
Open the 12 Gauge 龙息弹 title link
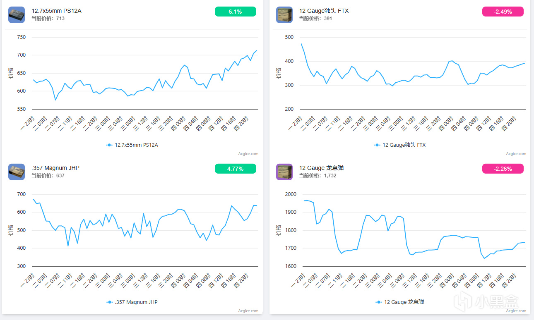(x=321, y=168)
